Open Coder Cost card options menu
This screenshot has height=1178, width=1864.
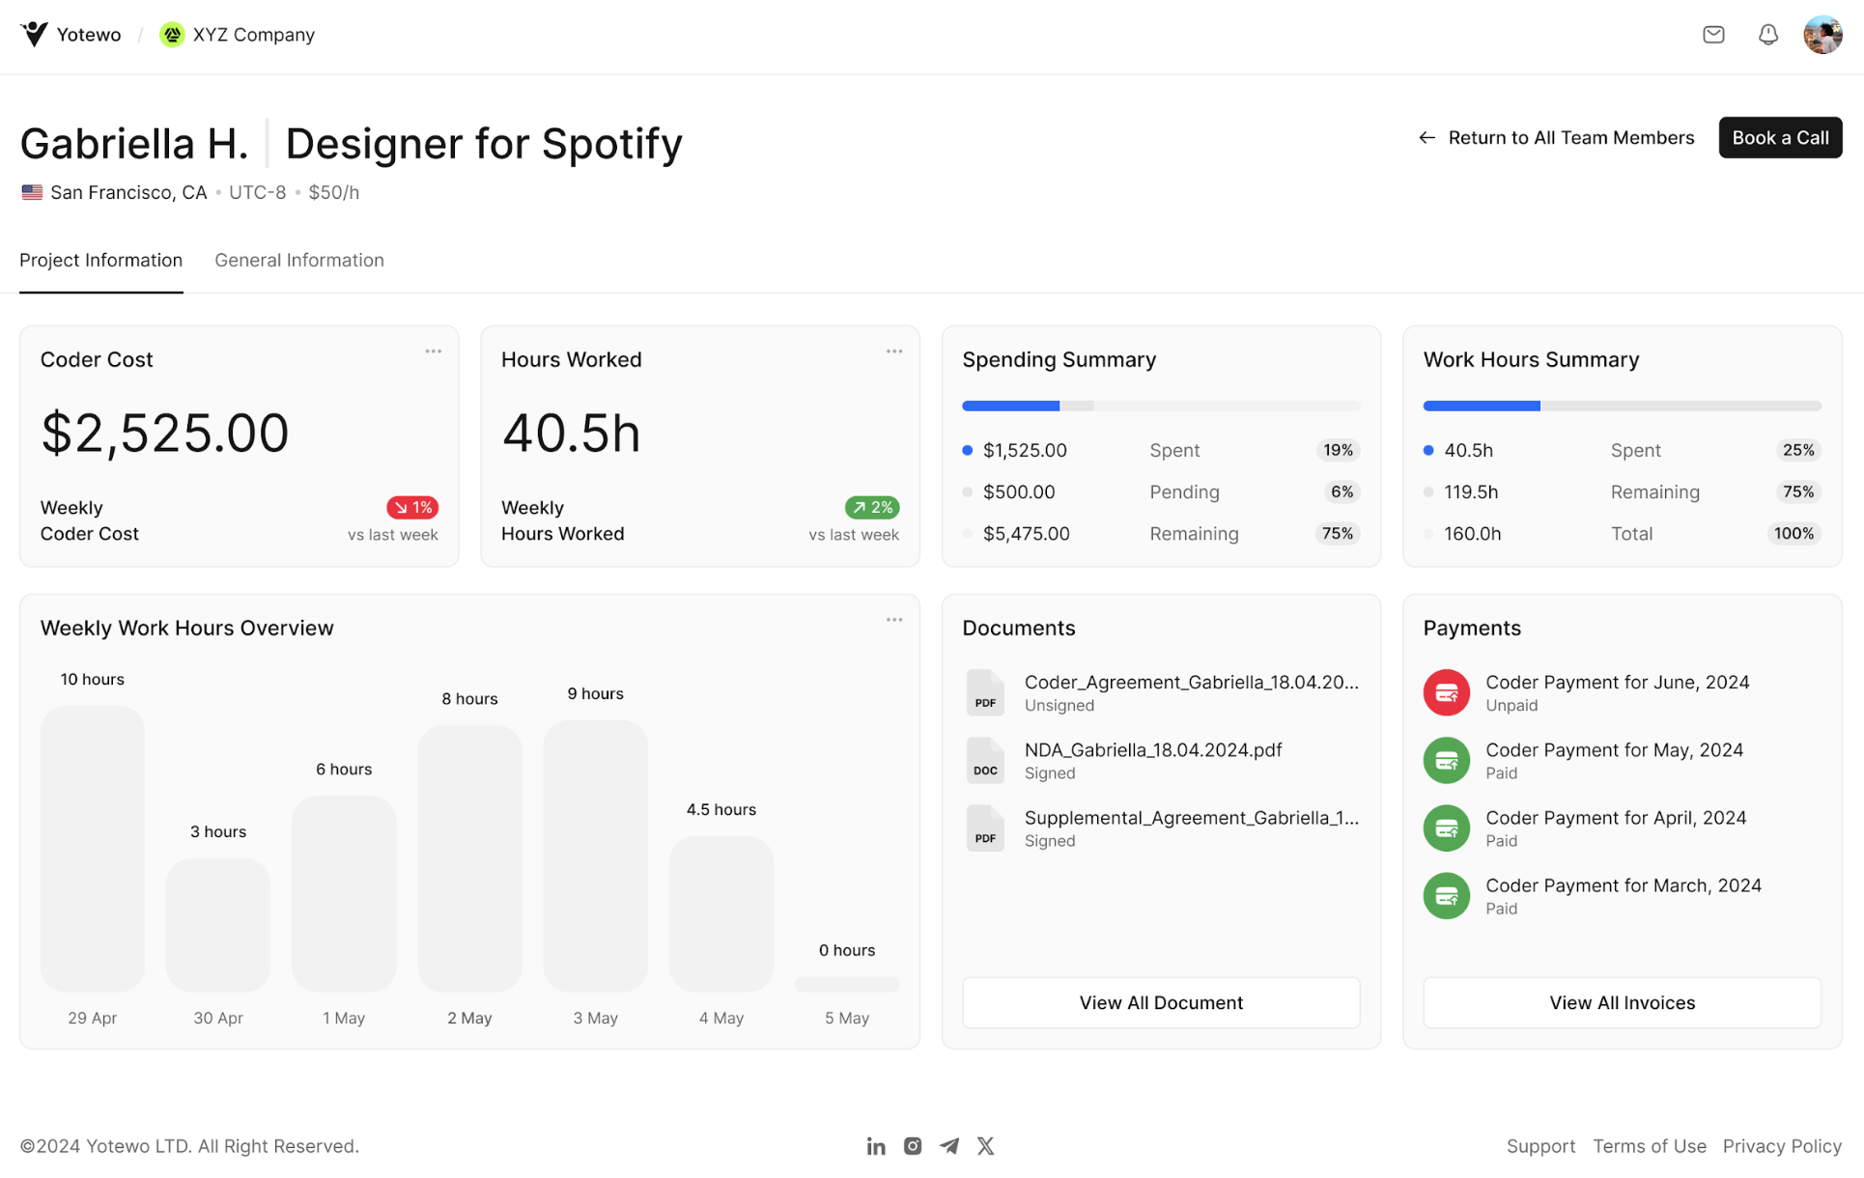[433, 351]
